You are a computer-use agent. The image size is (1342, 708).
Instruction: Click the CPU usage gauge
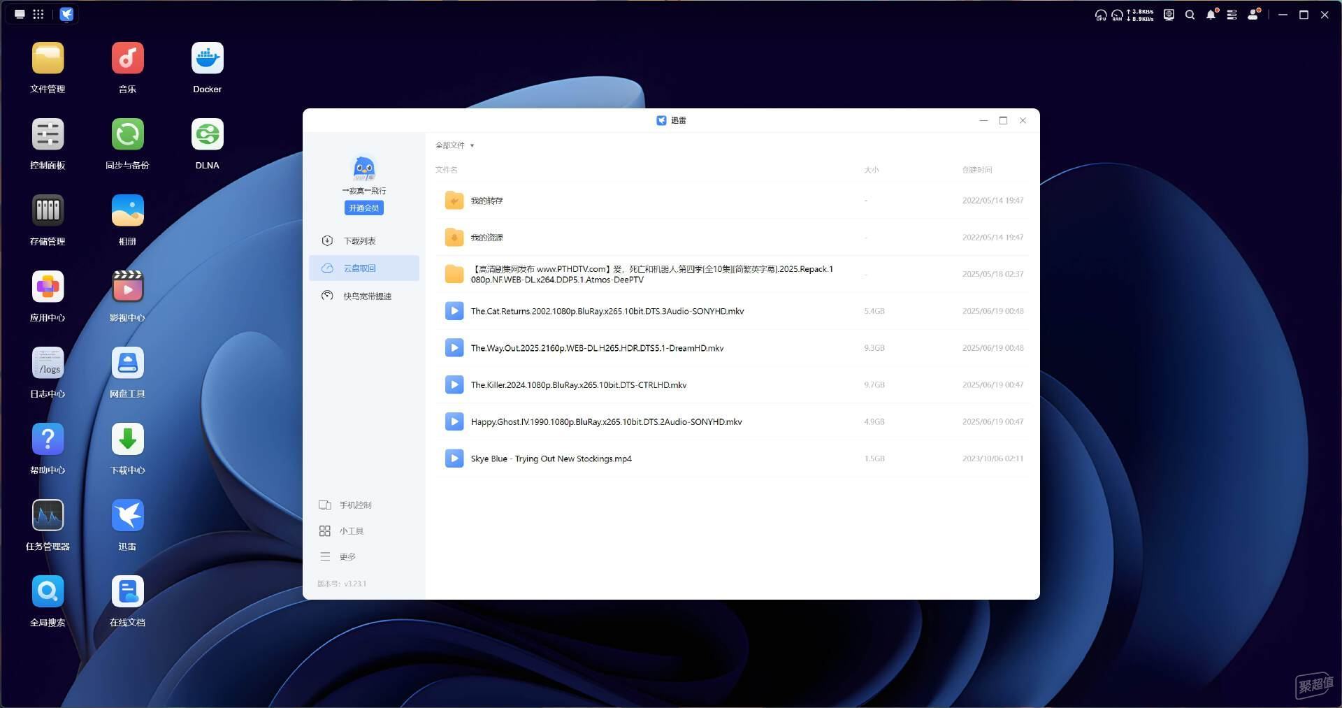1100,15
